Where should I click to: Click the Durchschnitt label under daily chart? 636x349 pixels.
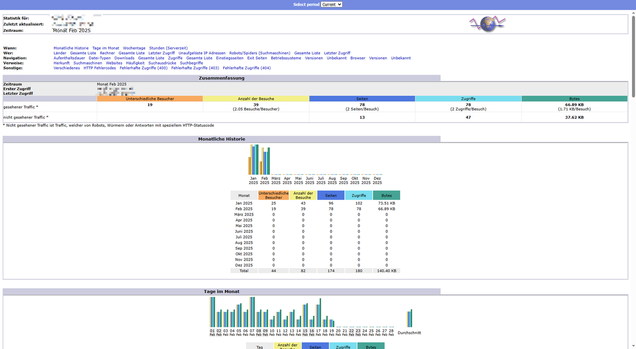pyautogui.click(x=409, y=333)
